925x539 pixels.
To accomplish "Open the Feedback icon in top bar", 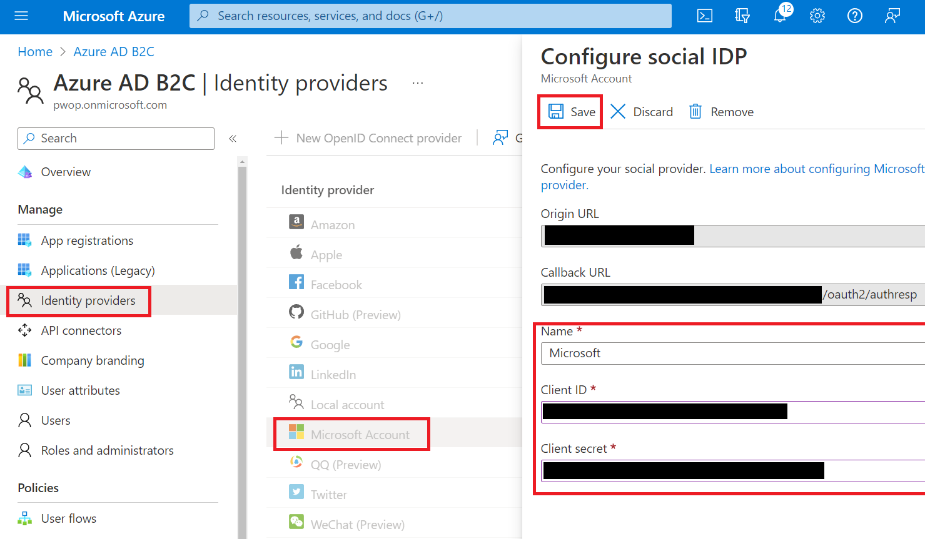I will tap(892, 16).
